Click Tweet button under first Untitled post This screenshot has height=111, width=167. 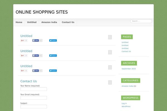click(53, 41)
